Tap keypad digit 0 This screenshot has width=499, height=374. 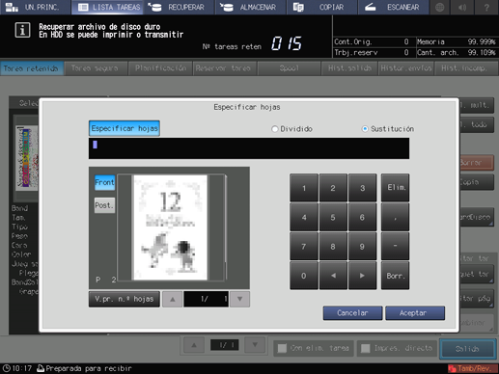pyautogui.click(x=304, y=276)
